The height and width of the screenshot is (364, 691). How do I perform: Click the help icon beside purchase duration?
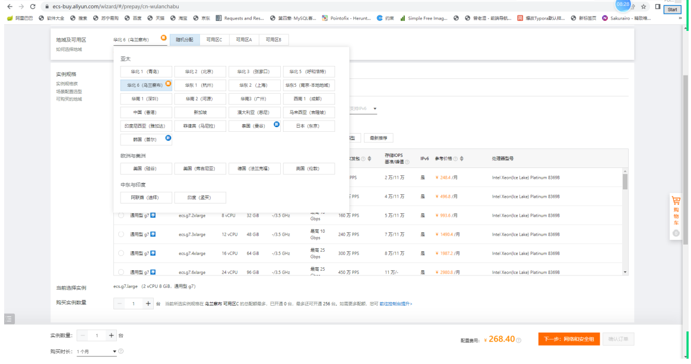[x=121, y=351]
